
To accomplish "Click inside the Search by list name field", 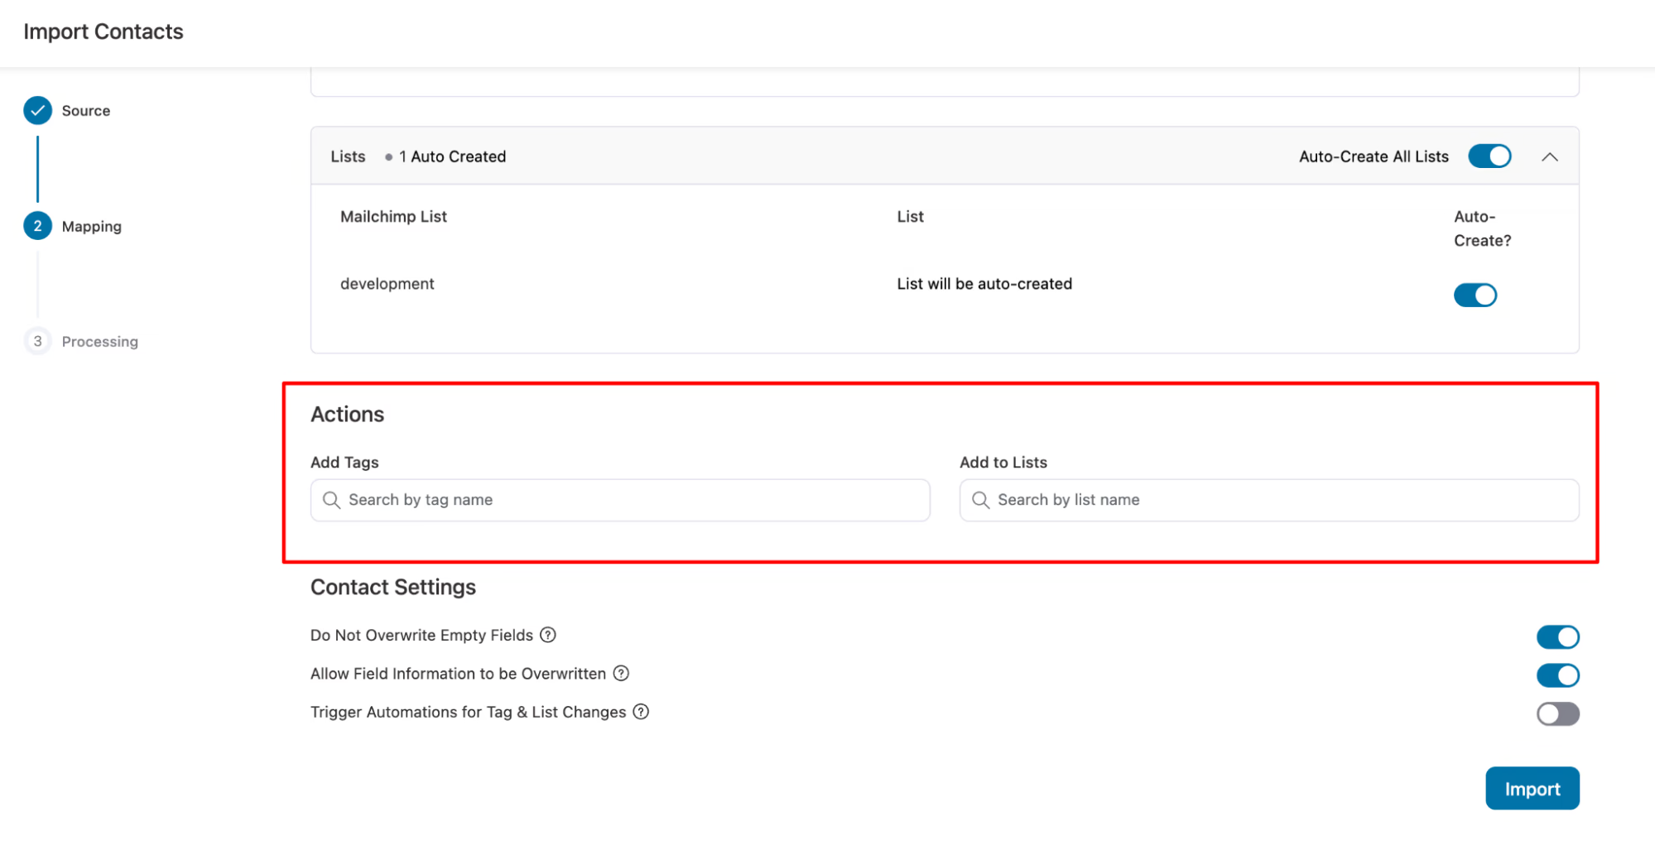I will (1225, 500).
